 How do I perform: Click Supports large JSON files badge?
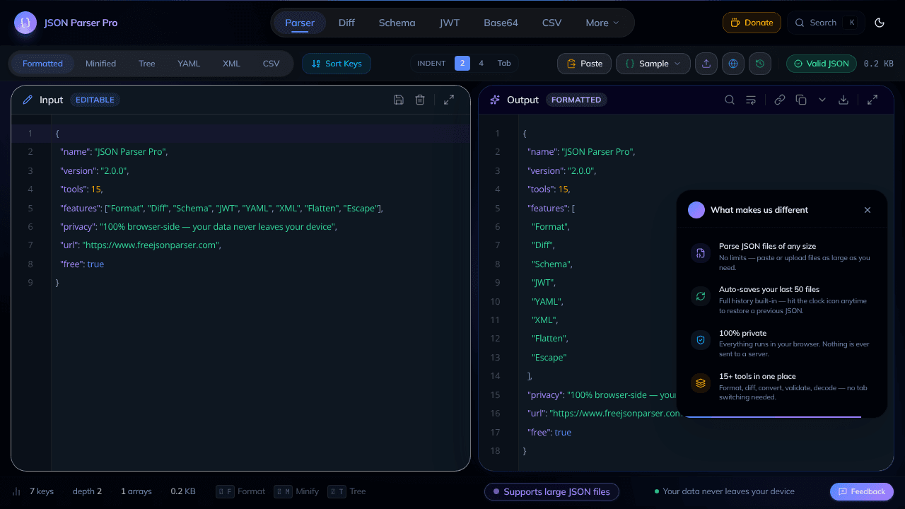(x=551, y=491)
